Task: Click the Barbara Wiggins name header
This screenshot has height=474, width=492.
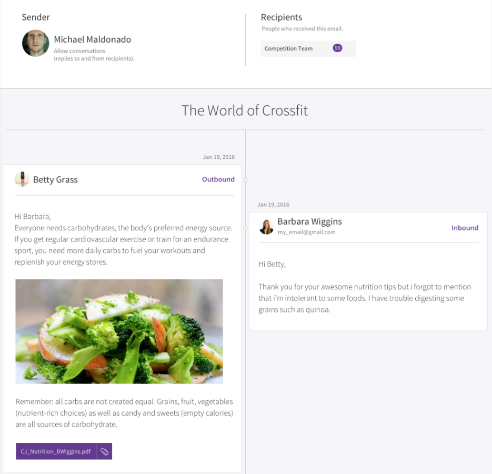Action: pos(310,221)
